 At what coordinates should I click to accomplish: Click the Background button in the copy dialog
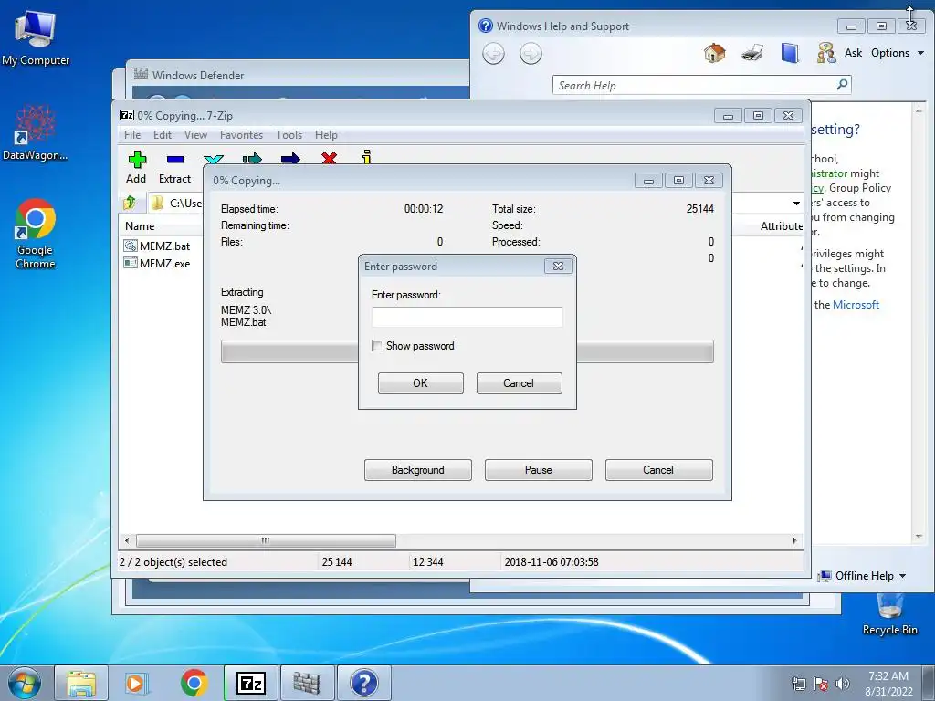pos(418,470)
